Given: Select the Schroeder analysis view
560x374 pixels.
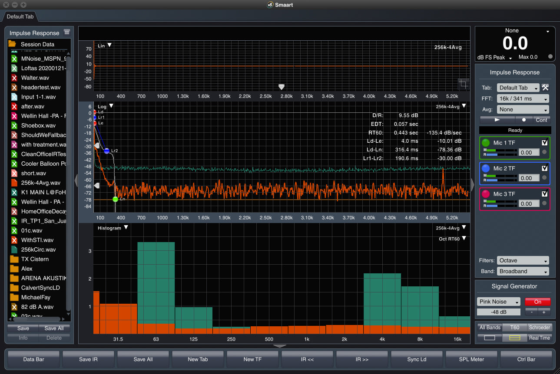Looking at the screenshot, I should coord(540,327).
